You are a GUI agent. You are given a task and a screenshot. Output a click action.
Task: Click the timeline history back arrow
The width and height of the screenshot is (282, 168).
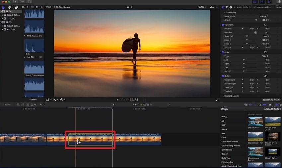pos(114,105)
